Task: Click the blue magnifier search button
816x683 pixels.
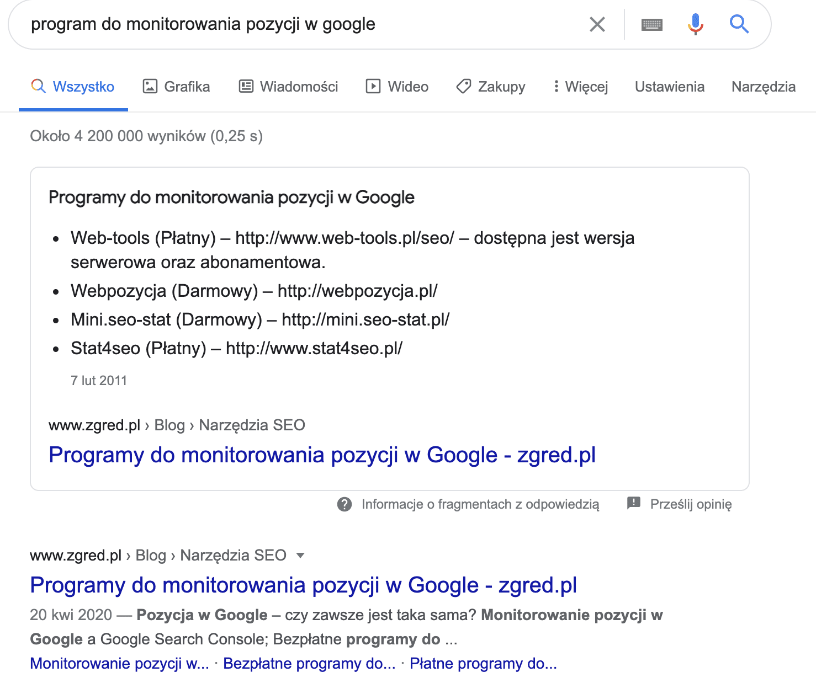Action: (739, 24)
